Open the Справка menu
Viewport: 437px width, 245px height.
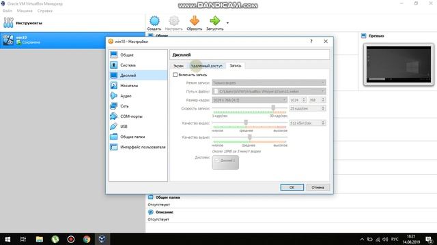[45, 11]
